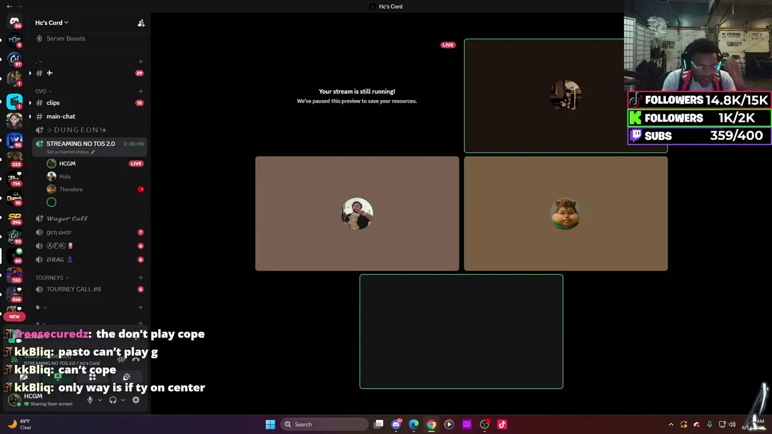Screen dimensions: 772x434
Task: Go back using the navigation back arrow
Action: [9, 6]
